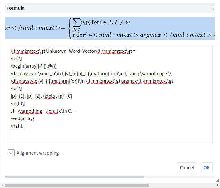Click the rendered formula preview
This screenshot has width=220, height=188.
pos(110,28)
